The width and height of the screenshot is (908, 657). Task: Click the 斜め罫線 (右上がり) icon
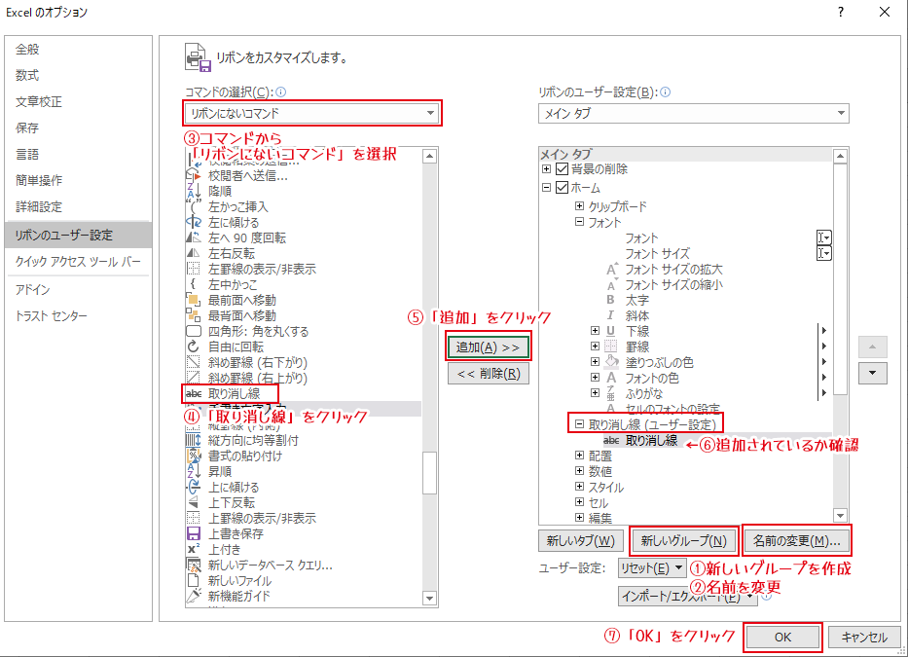(x=194, y=378)
